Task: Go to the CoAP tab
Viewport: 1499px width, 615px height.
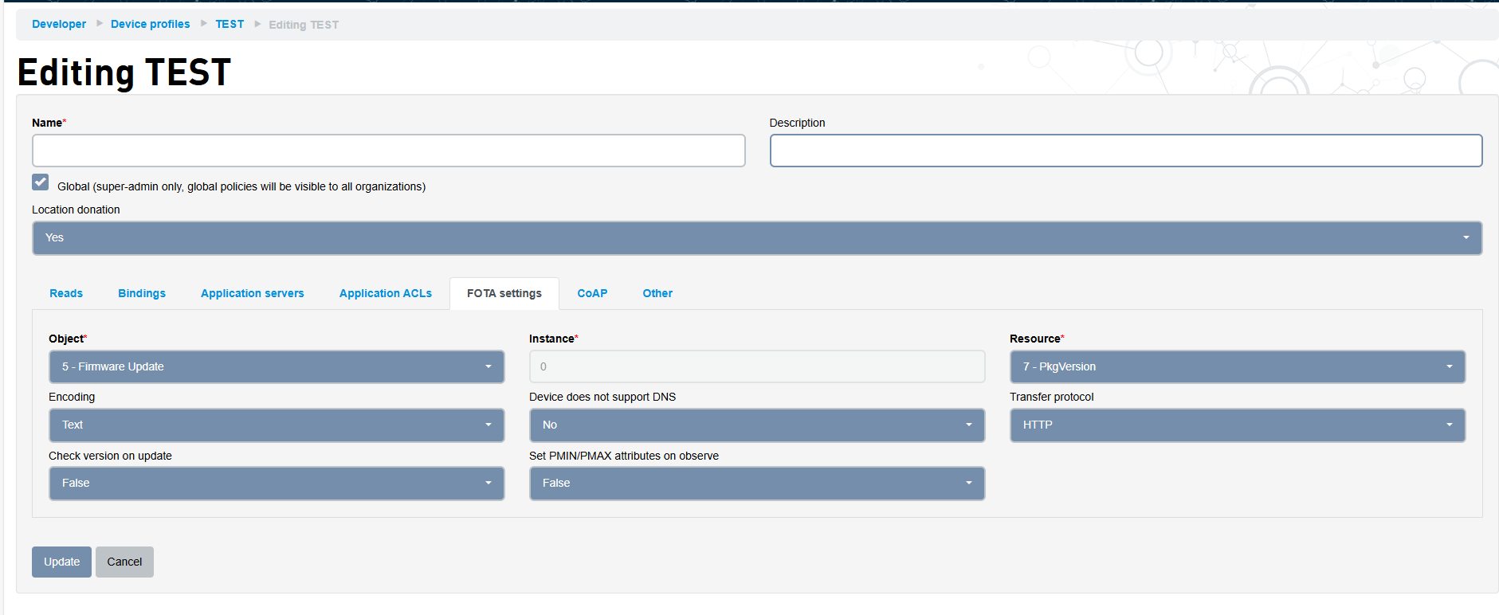Action: coord(592,294)
